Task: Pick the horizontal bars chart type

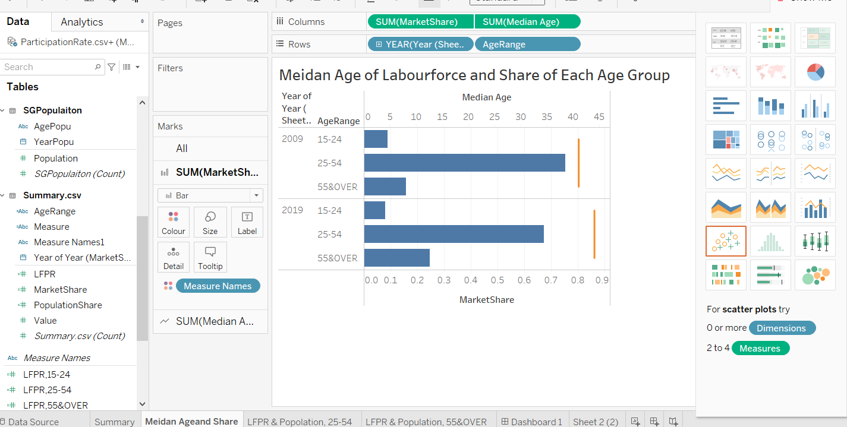Action: point(725,106)
